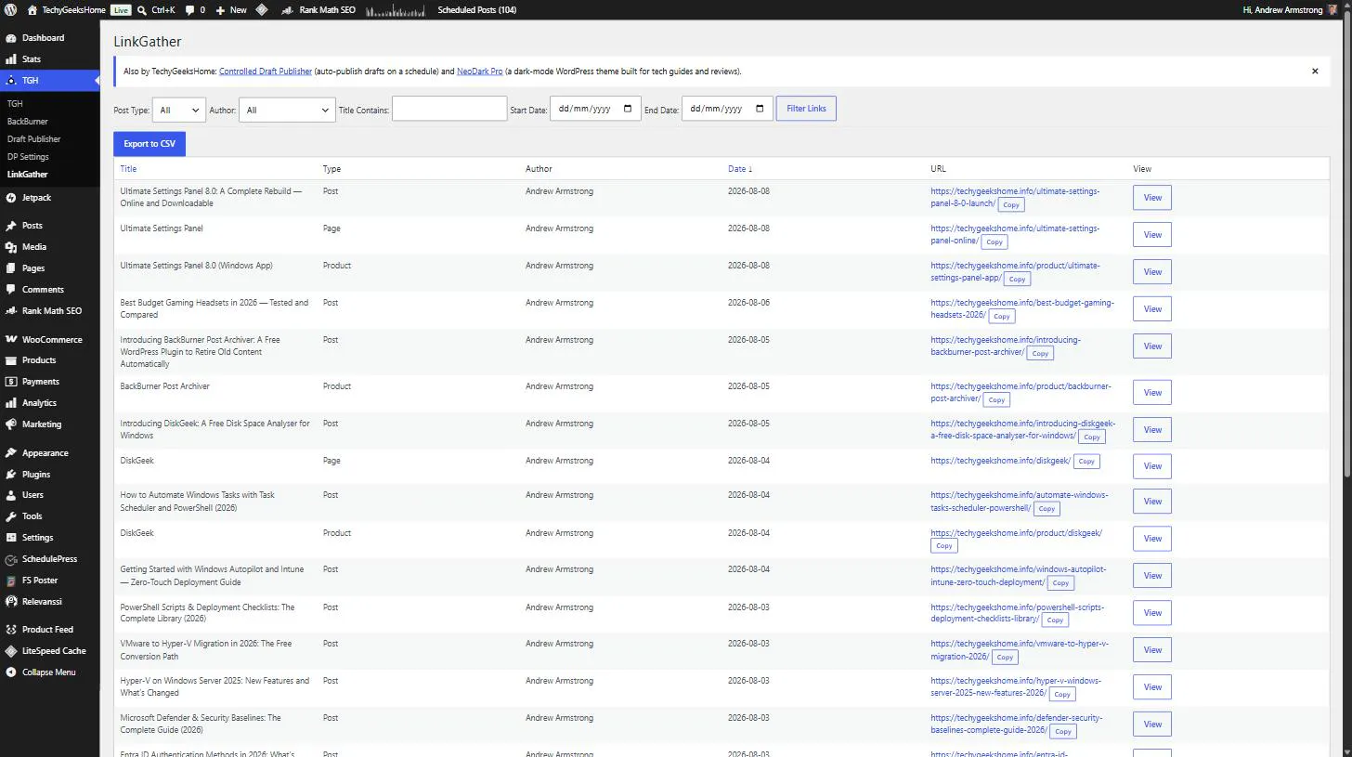1352x757 pixels.
Task: Sort the table by Date column
Action: tap(740, 169)
